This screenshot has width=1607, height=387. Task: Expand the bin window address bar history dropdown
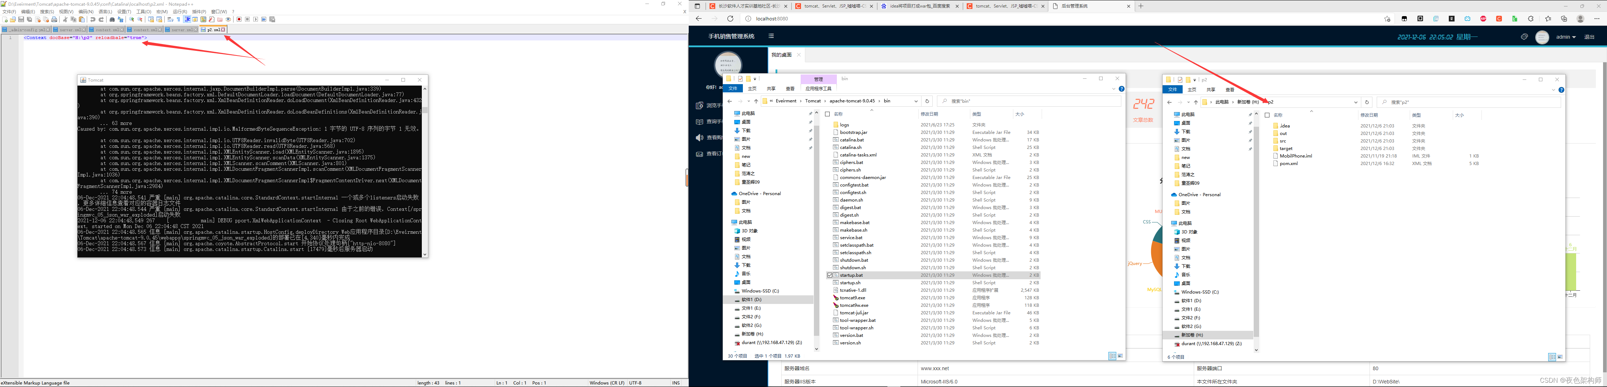(x=916, y=101)
